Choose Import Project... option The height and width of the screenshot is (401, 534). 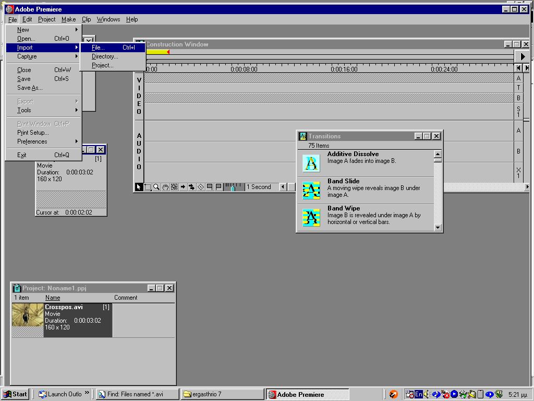pos(113,65)
